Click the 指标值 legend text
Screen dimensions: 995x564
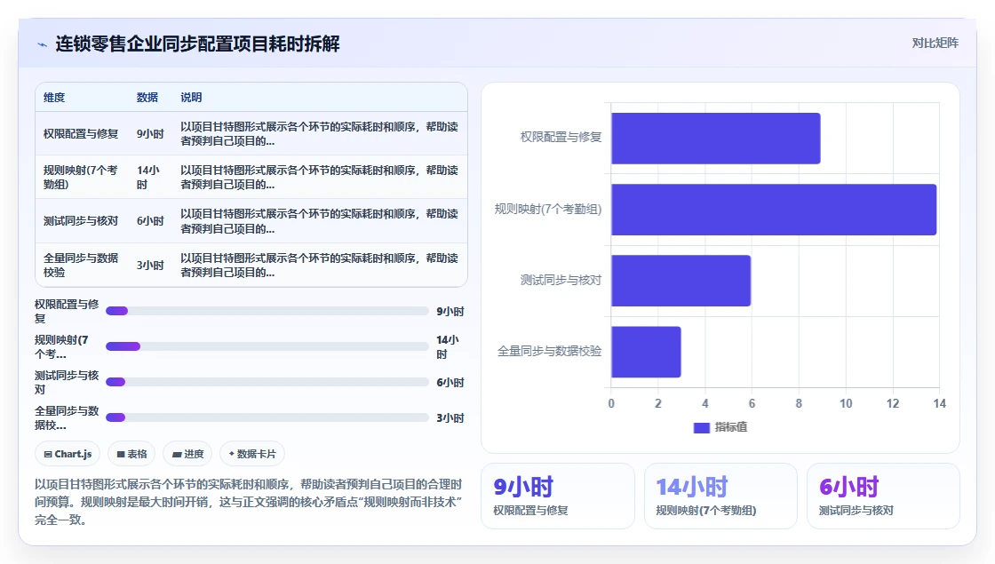pos(731,427)
